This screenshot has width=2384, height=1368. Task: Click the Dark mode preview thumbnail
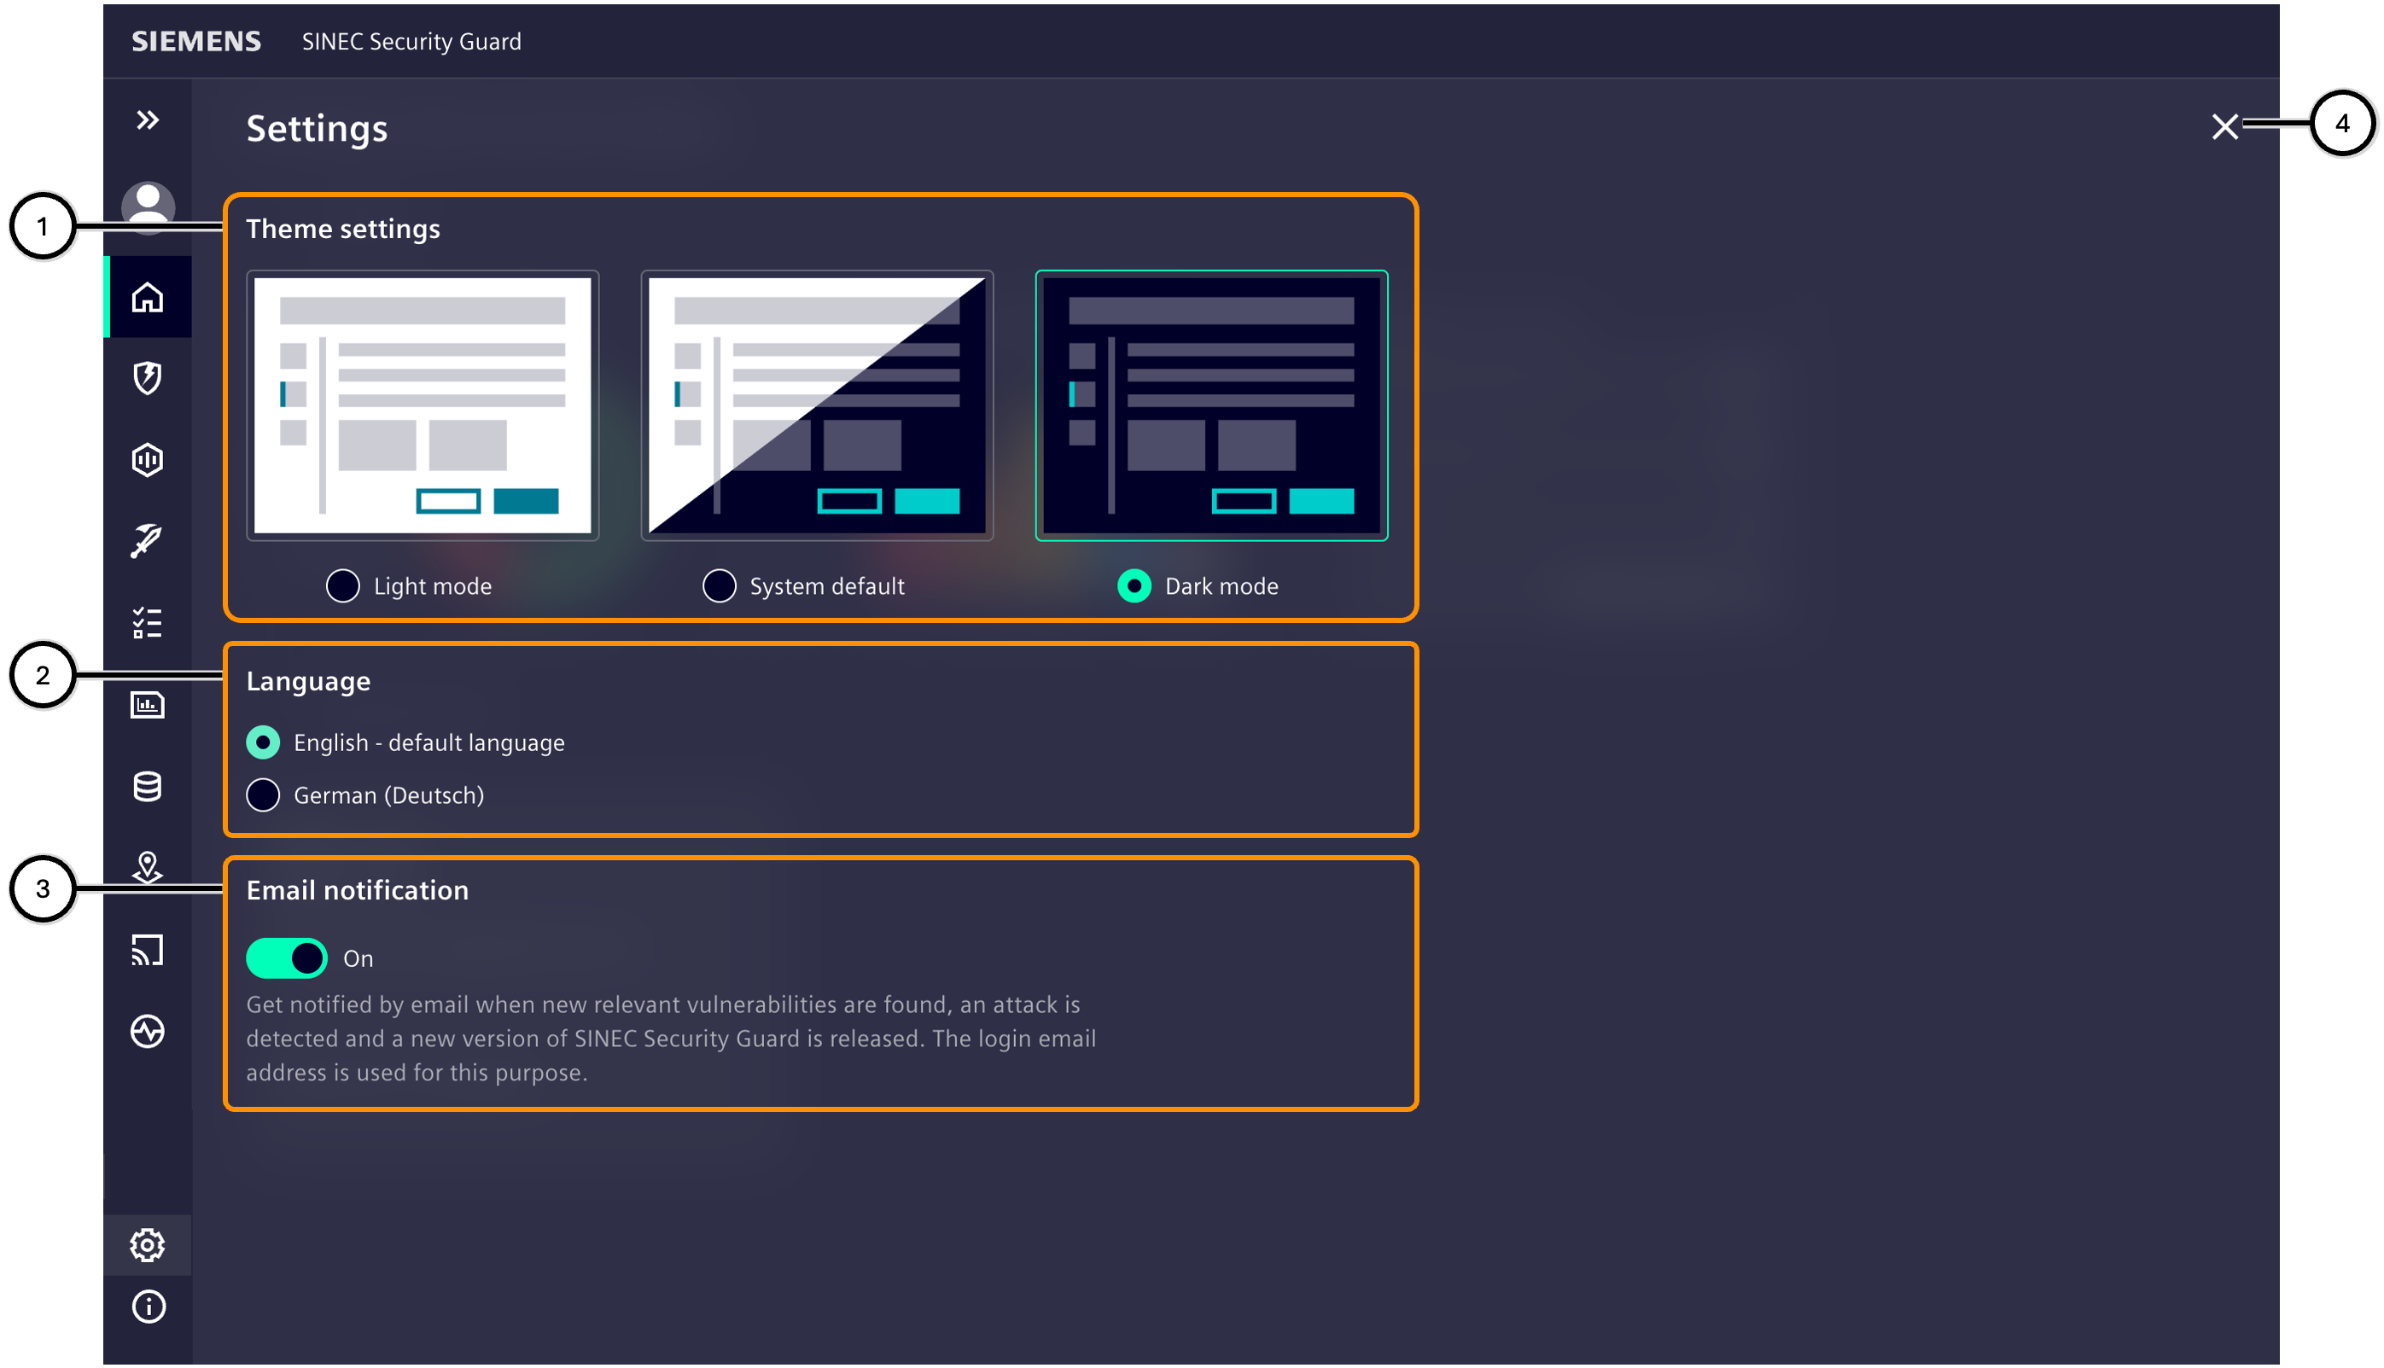pyautogui.click(x=1211, y=405)
